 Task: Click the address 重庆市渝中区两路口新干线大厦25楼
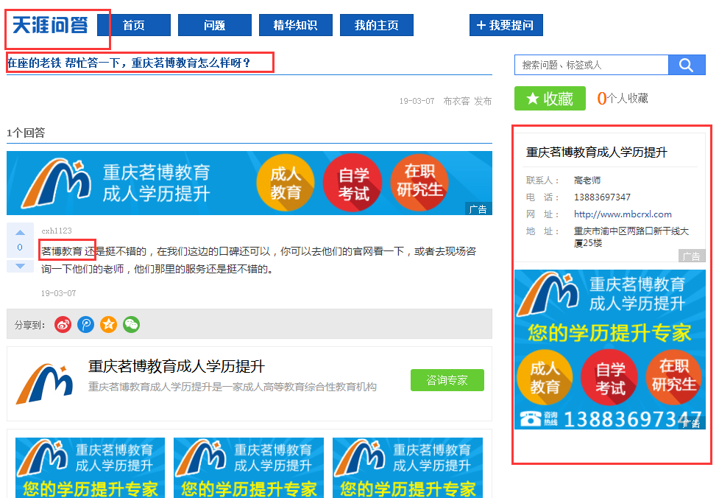631,236
